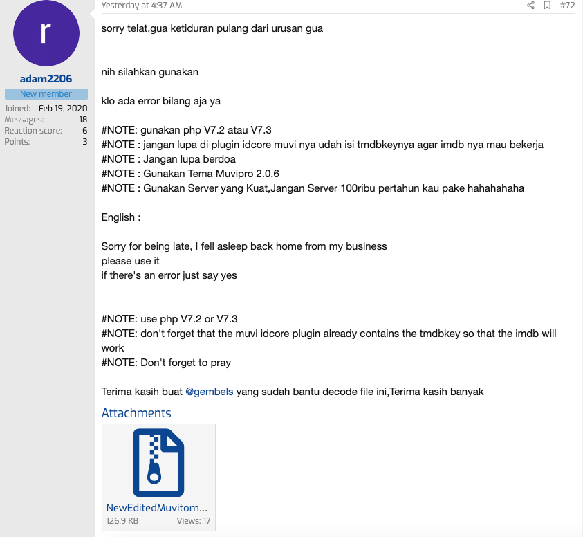
Task: Click the 'Feb 19, 2020' joined date
Action: point(63,108)
